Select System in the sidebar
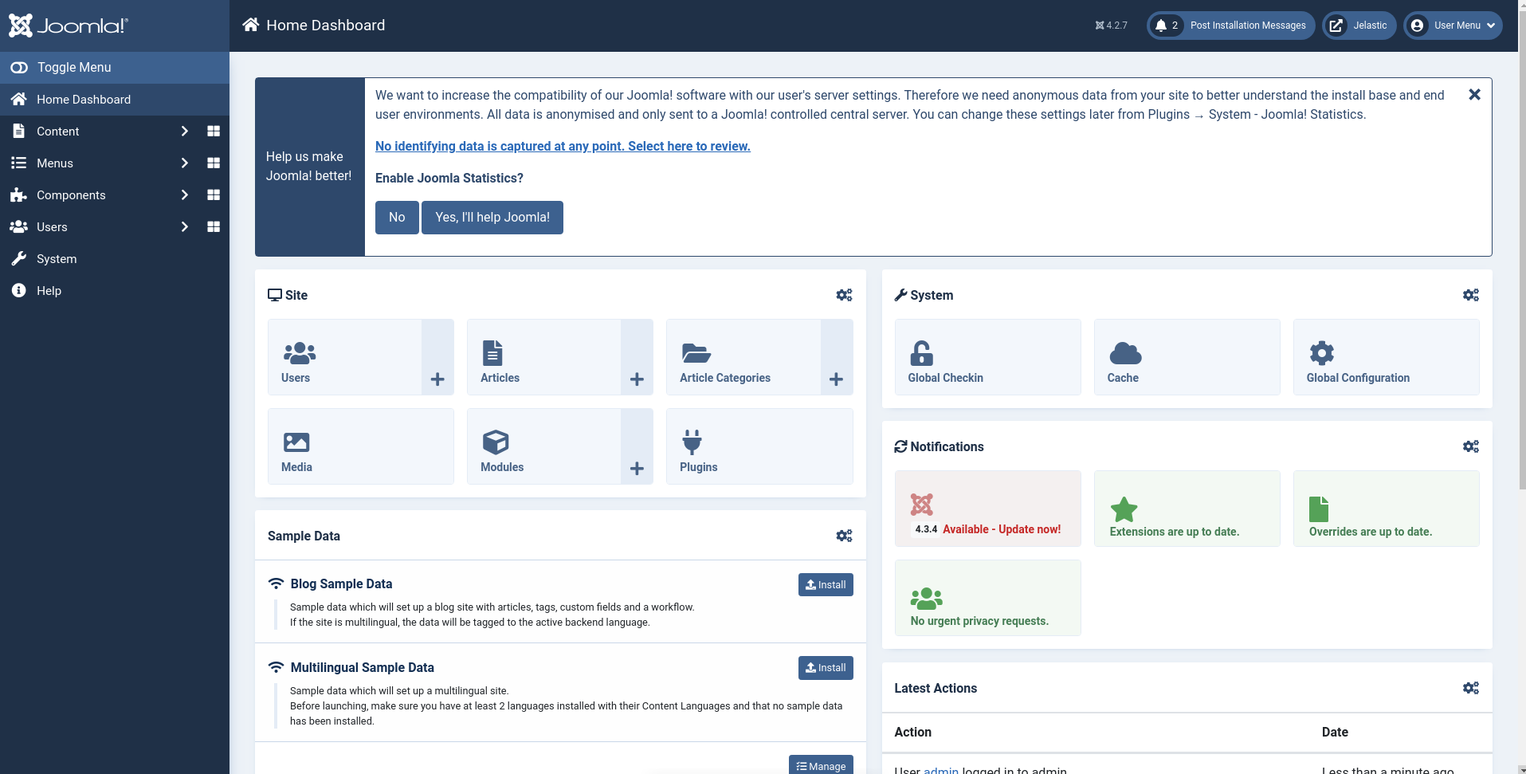 [57, 259]
